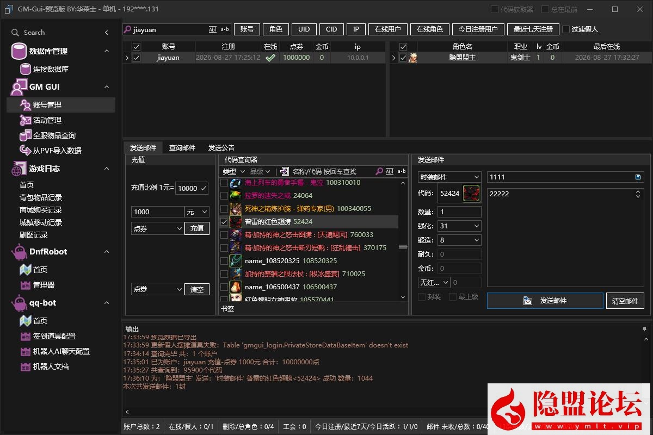Uncheck the 普雷的红色翅膀 item checkbox
The image size is (653, 435).
coord(224,222)
